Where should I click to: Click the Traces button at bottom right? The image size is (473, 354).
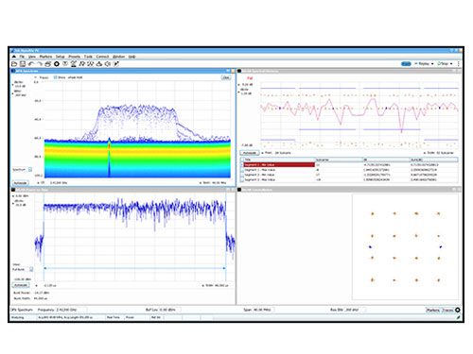coord(447,311)
